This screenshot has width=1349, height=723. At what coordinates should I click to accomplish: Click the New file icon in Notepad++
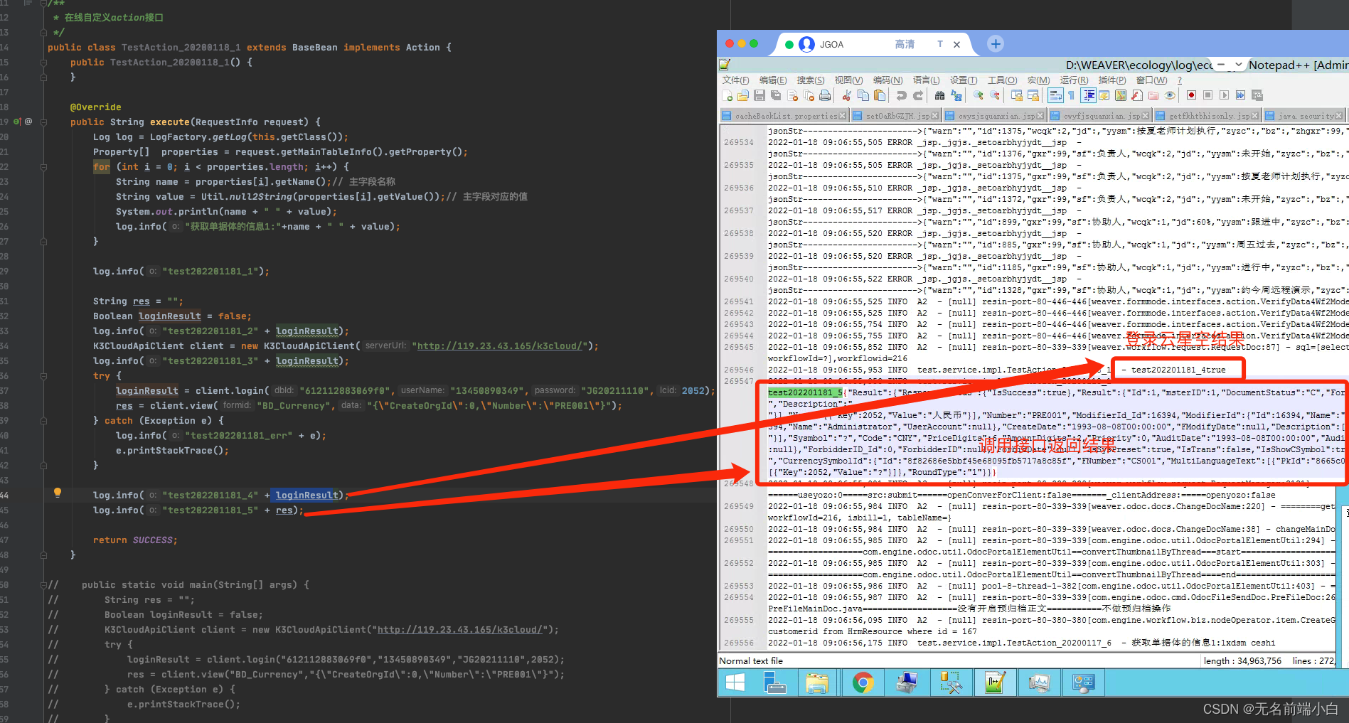click(x=727, y=95)
